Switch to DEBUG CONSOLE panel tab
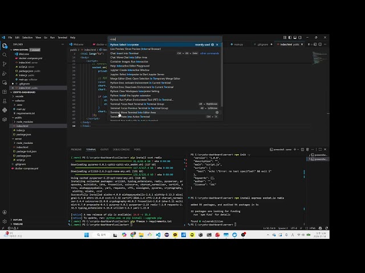The width and height of the screenshot is (365, 273). pyautogui.click(x=121, y=150)
